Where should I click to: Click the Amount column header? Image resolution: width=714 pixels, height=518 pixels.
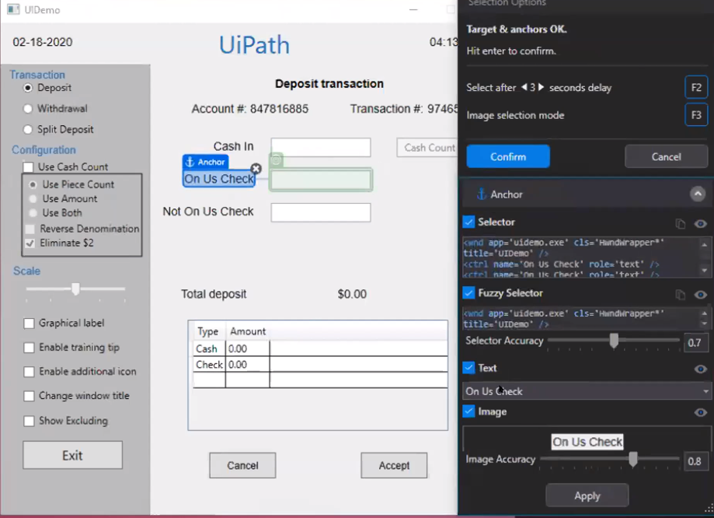(x=248, y=331)
